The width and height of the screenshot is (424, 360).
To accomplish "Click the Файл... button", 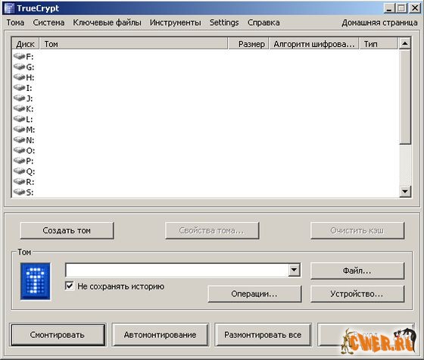I will pyautogui.click(x=357, y=271).
